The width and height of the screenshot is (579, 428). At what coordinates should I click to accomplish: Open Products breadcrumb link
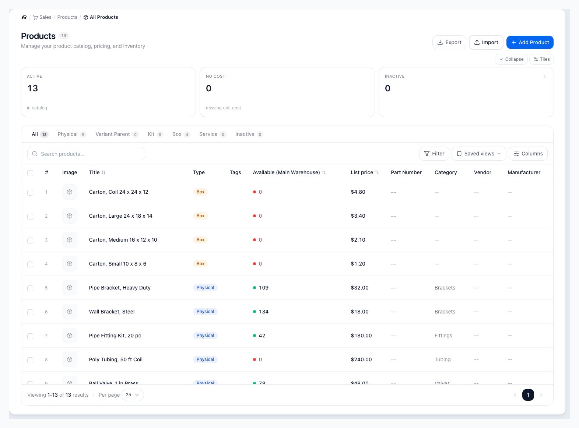67,17
